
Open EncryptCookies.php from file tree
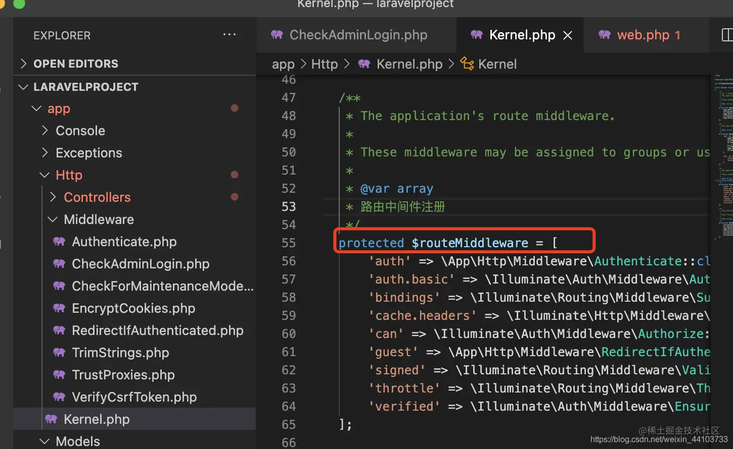[x=134, y=308]
